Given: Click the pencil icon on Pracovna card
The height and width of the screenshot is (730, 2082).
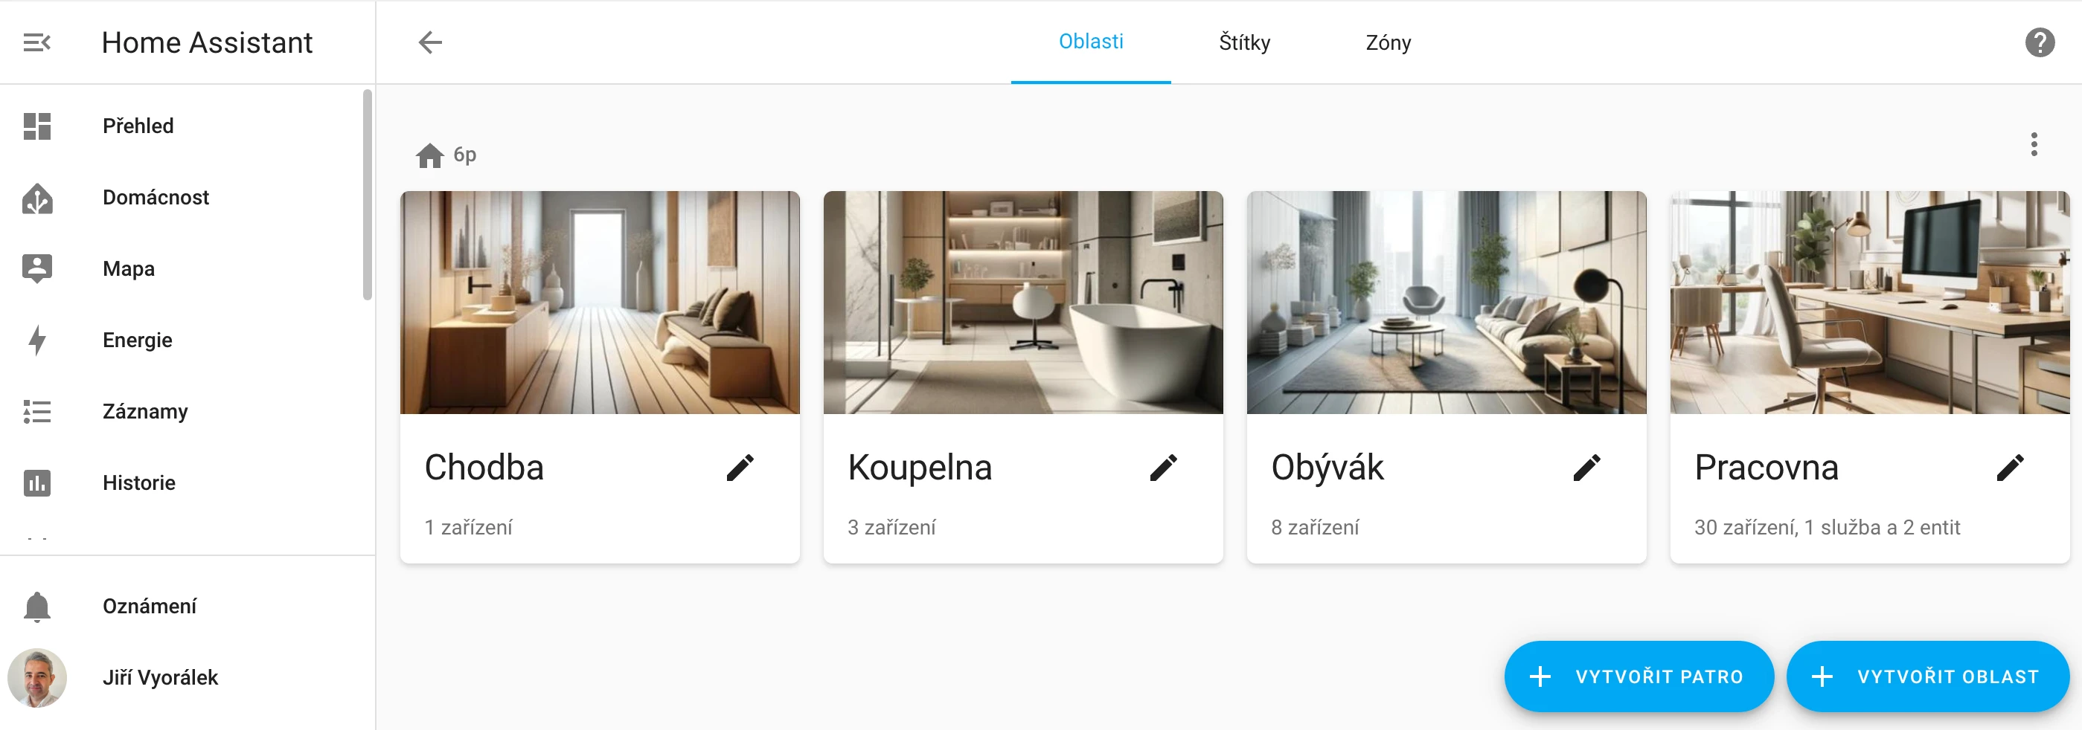Looking at the screenshot, I should point(2010,468).
